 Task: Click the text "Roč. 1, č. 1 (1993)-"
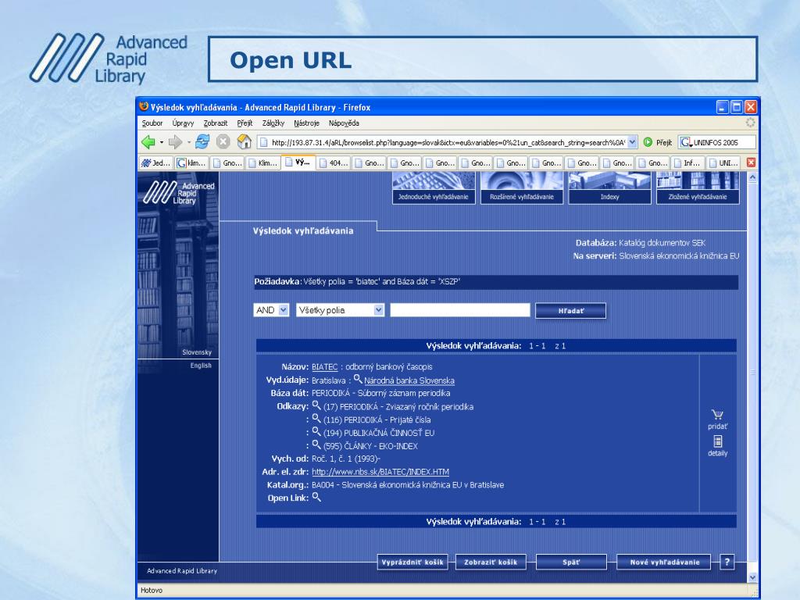click(x=346, y=459)
